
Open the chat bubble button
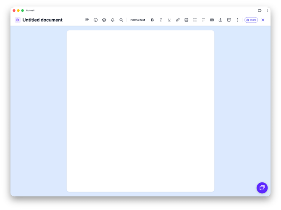tap(262, 188)
